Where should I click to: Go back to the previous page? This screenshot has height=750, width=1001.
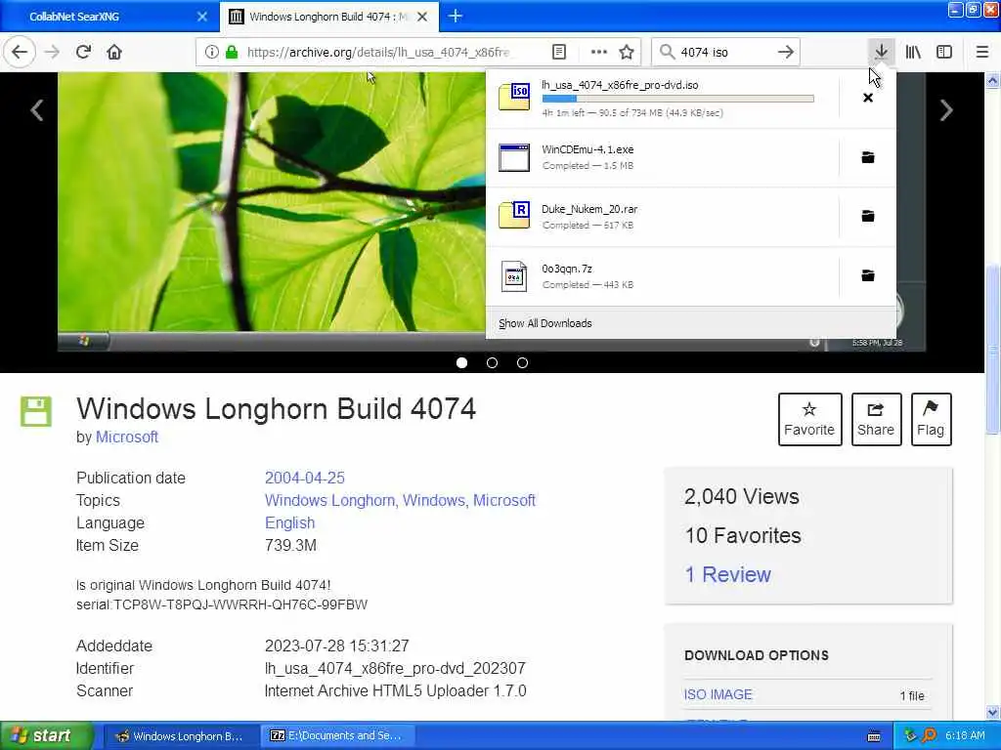click(20, 52)
